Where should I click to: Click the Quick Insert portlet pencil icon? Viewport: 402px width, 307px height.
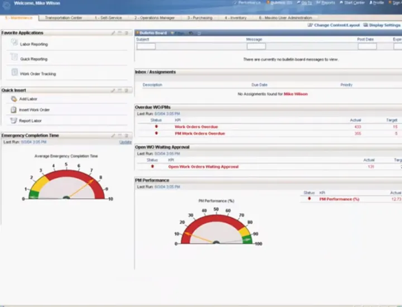click(x=113, y=90)
